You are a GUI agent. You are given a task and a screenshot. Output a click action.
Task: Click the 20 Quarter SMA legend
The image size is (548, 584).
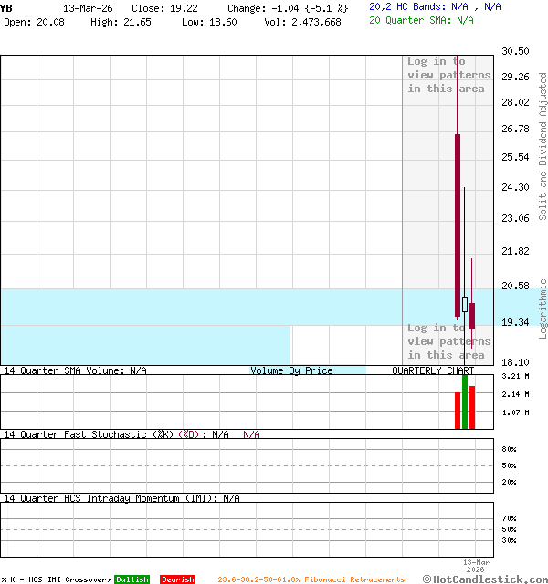(421, 19)
